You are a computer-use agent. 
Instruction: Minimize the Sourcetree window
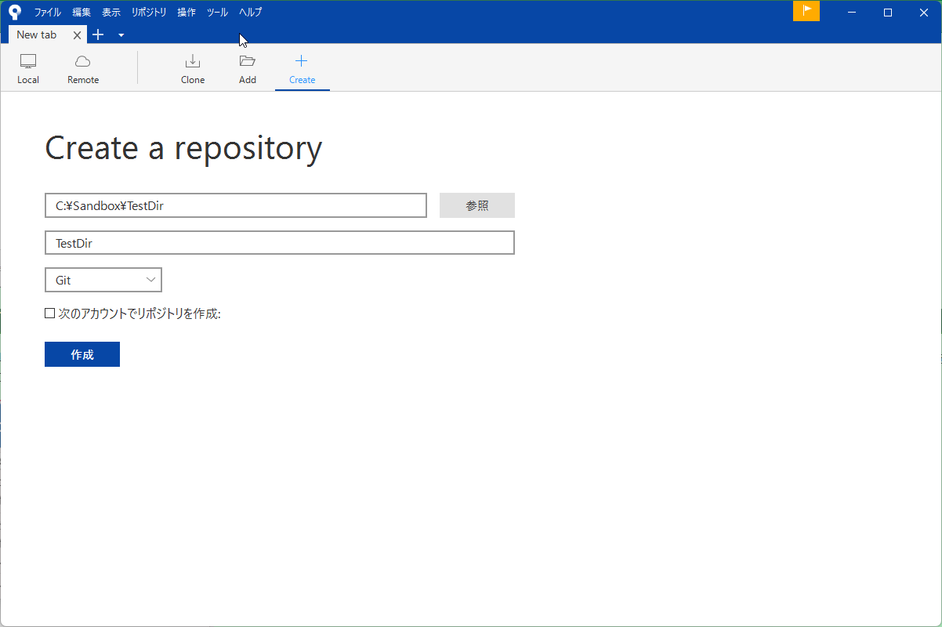coord(851,12)
